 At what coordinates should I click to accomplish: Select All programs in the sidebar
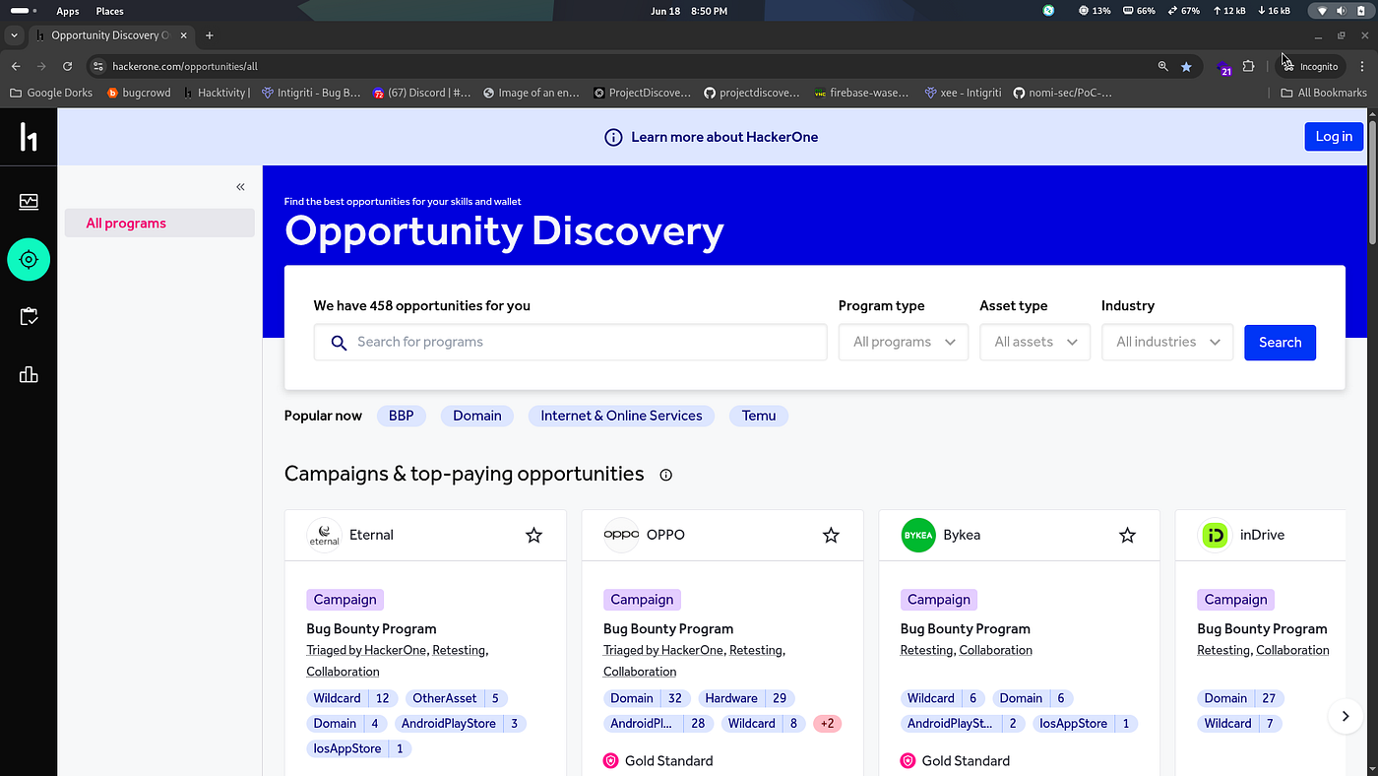(x=159, y=224)
